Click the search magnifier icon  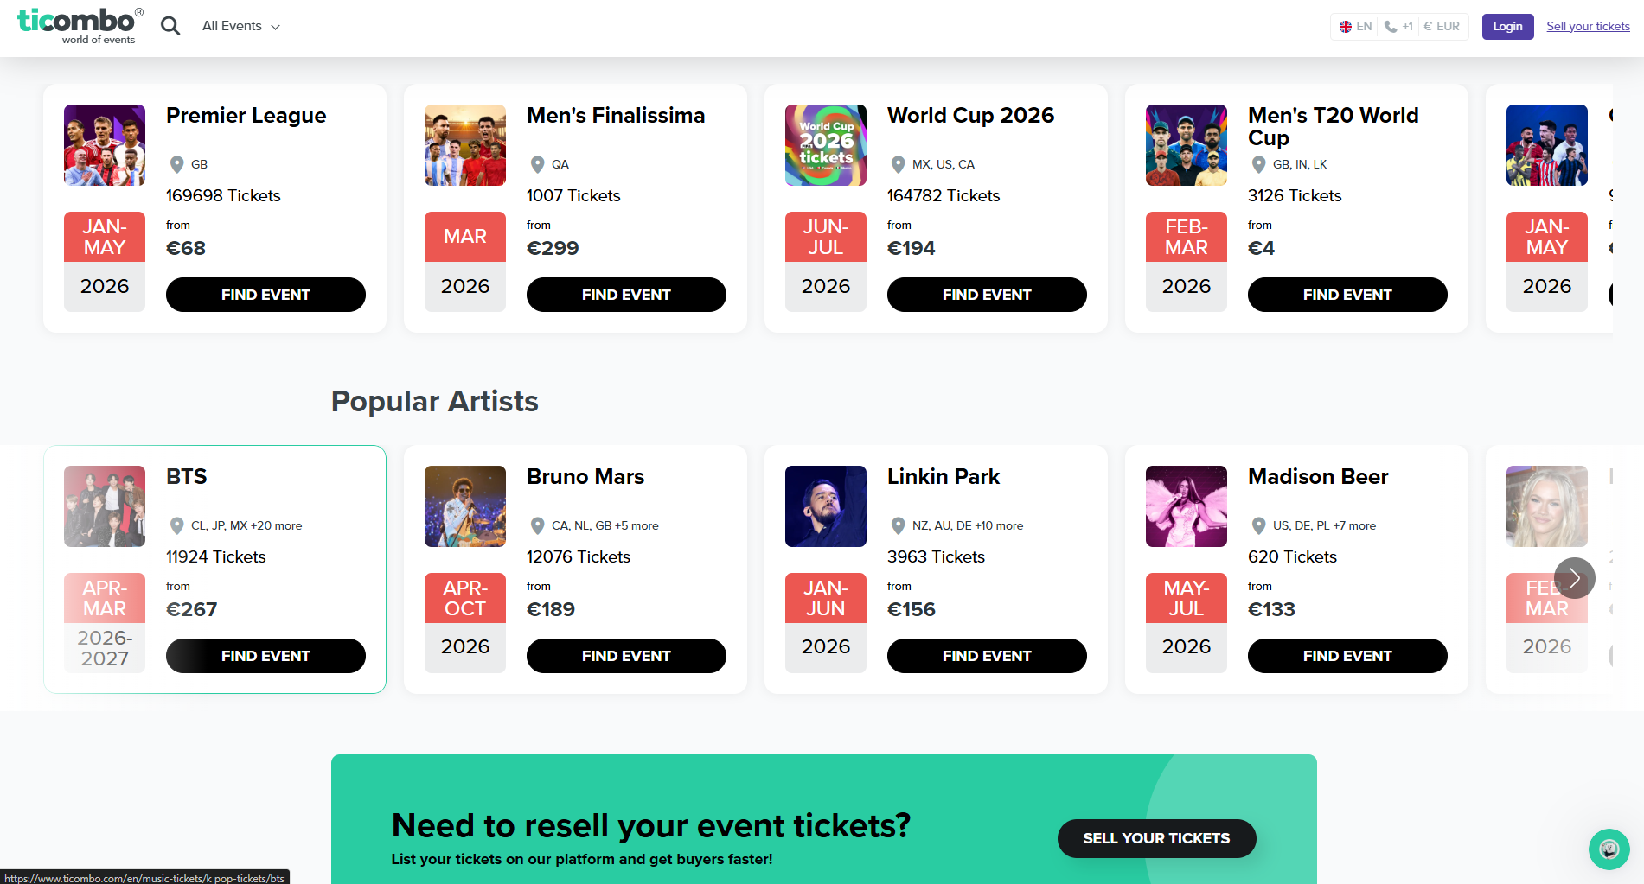point(170,26)
